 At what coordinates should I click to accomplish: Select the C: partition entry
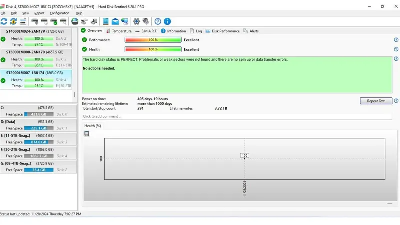37,107
